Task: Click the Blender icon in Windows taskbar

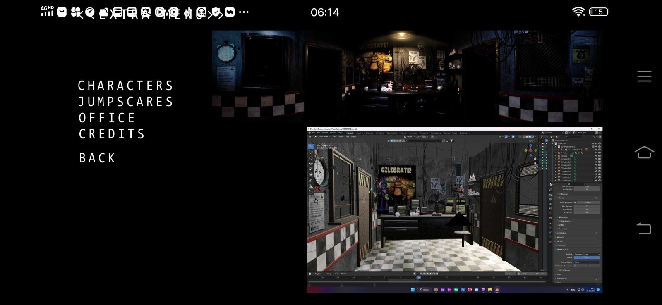Action: pos(496,290)
